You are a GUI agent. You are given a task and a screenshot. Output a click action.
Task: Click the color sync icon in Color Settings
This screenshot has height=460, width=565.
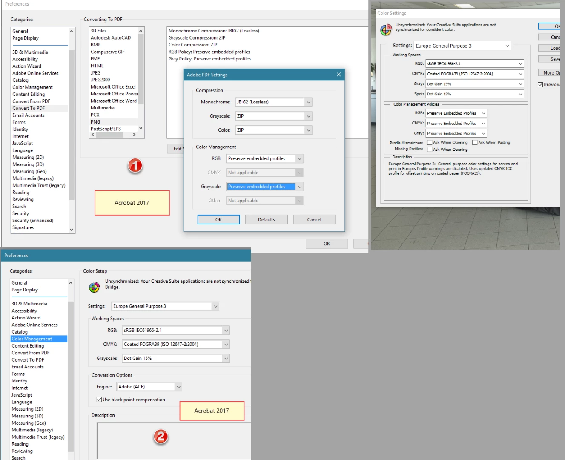(386, 30)
